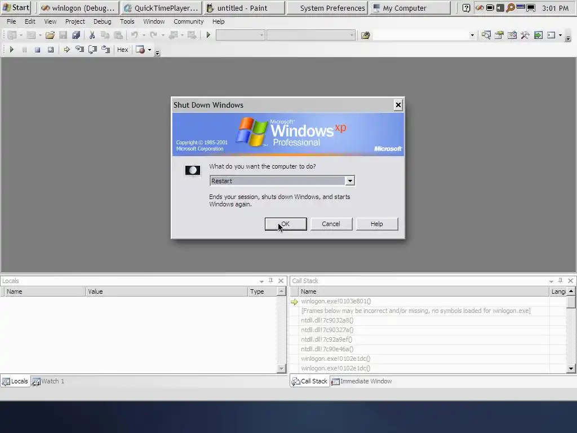Open the File menu
This screenshot has height=433, width=577.
11,21
